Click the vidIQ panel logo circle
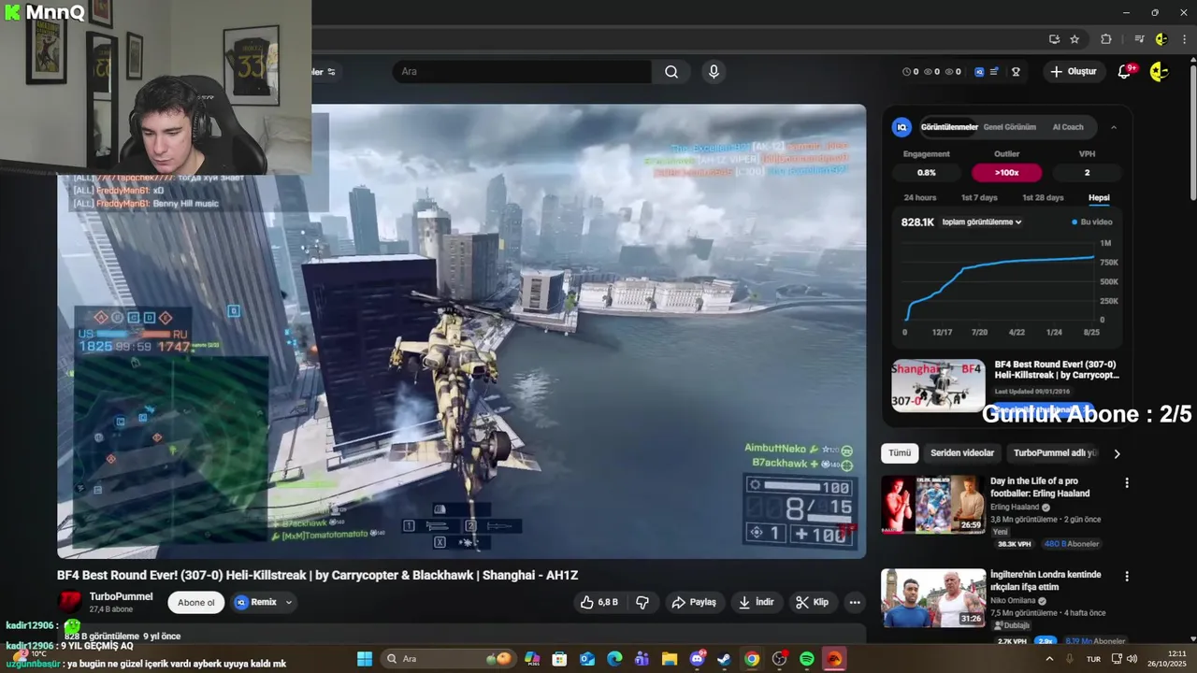This screenshot has width=1197, height=673. pyautogui.click(x=901, y=127)
